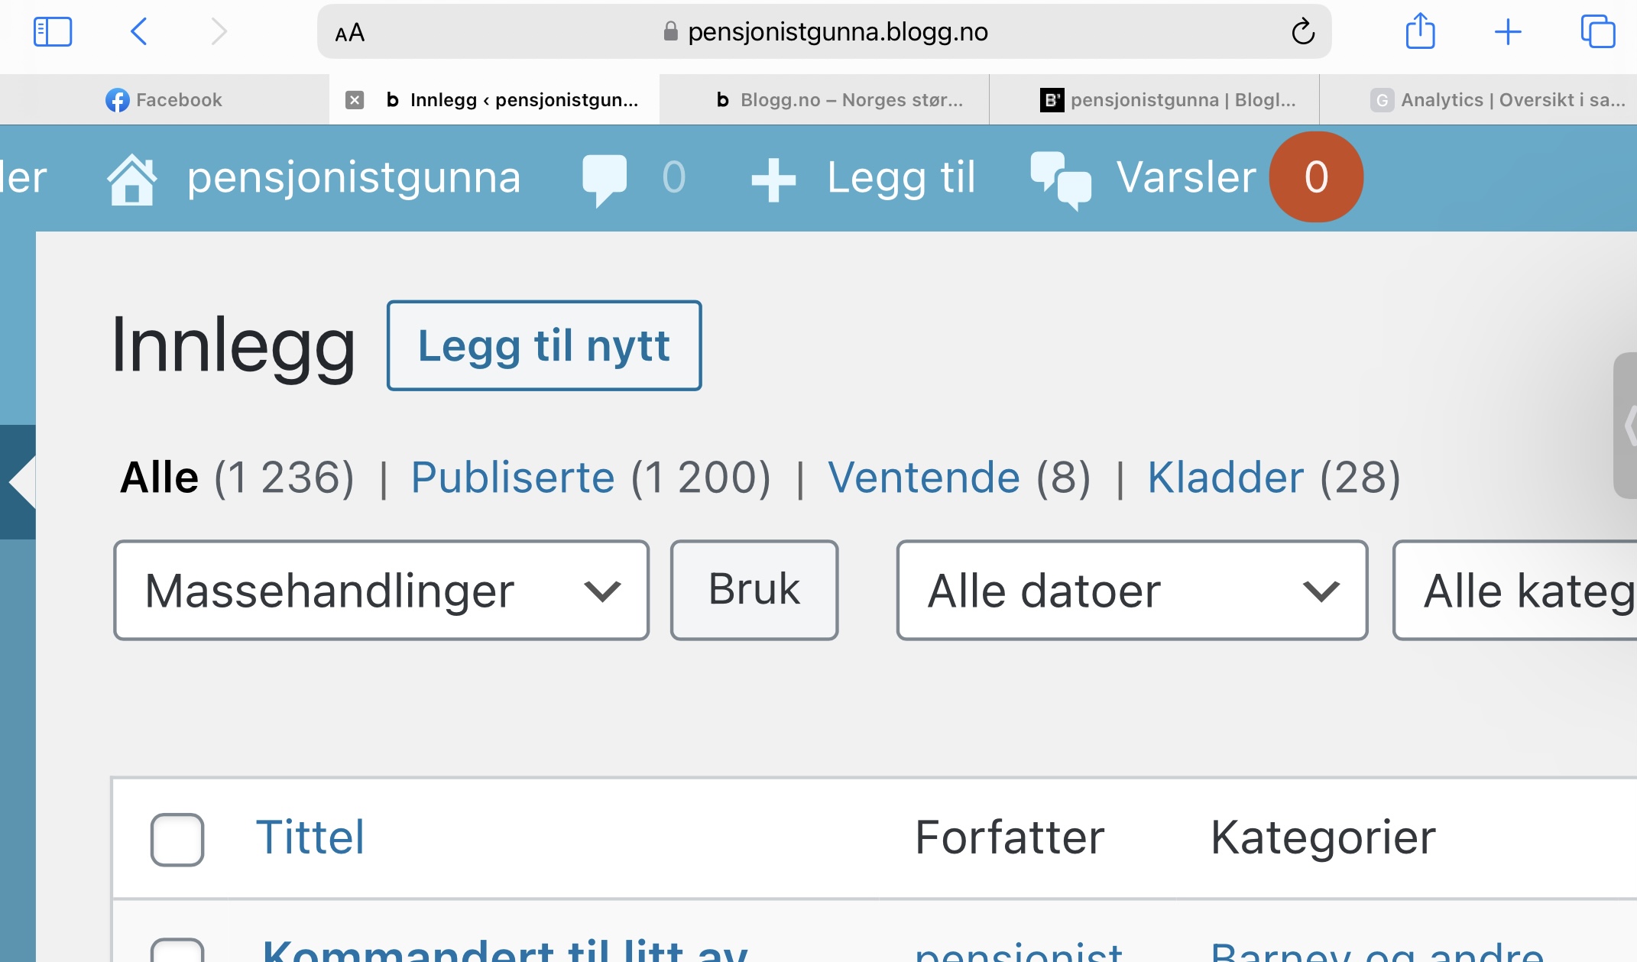Open the Alle datoer dropdown
The width and height of the screenshot is (1637, 962).
tap(1132, 591)
